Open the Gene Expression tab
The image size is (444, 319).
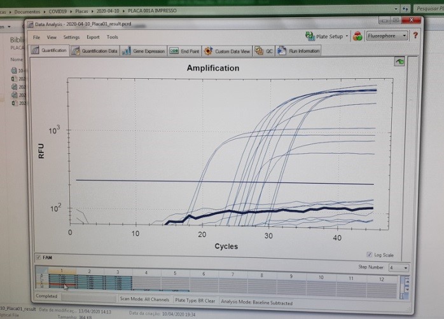click(144, 51)
